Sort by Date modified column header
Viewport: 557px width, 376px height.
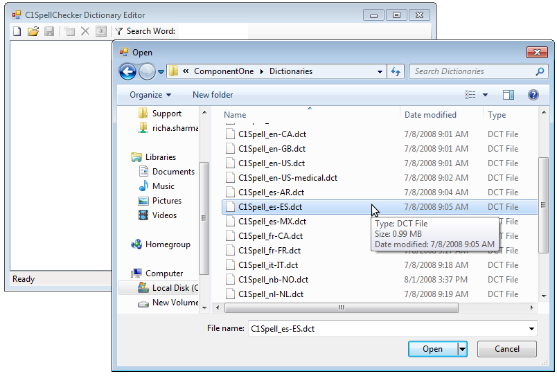tap(430, 115)
